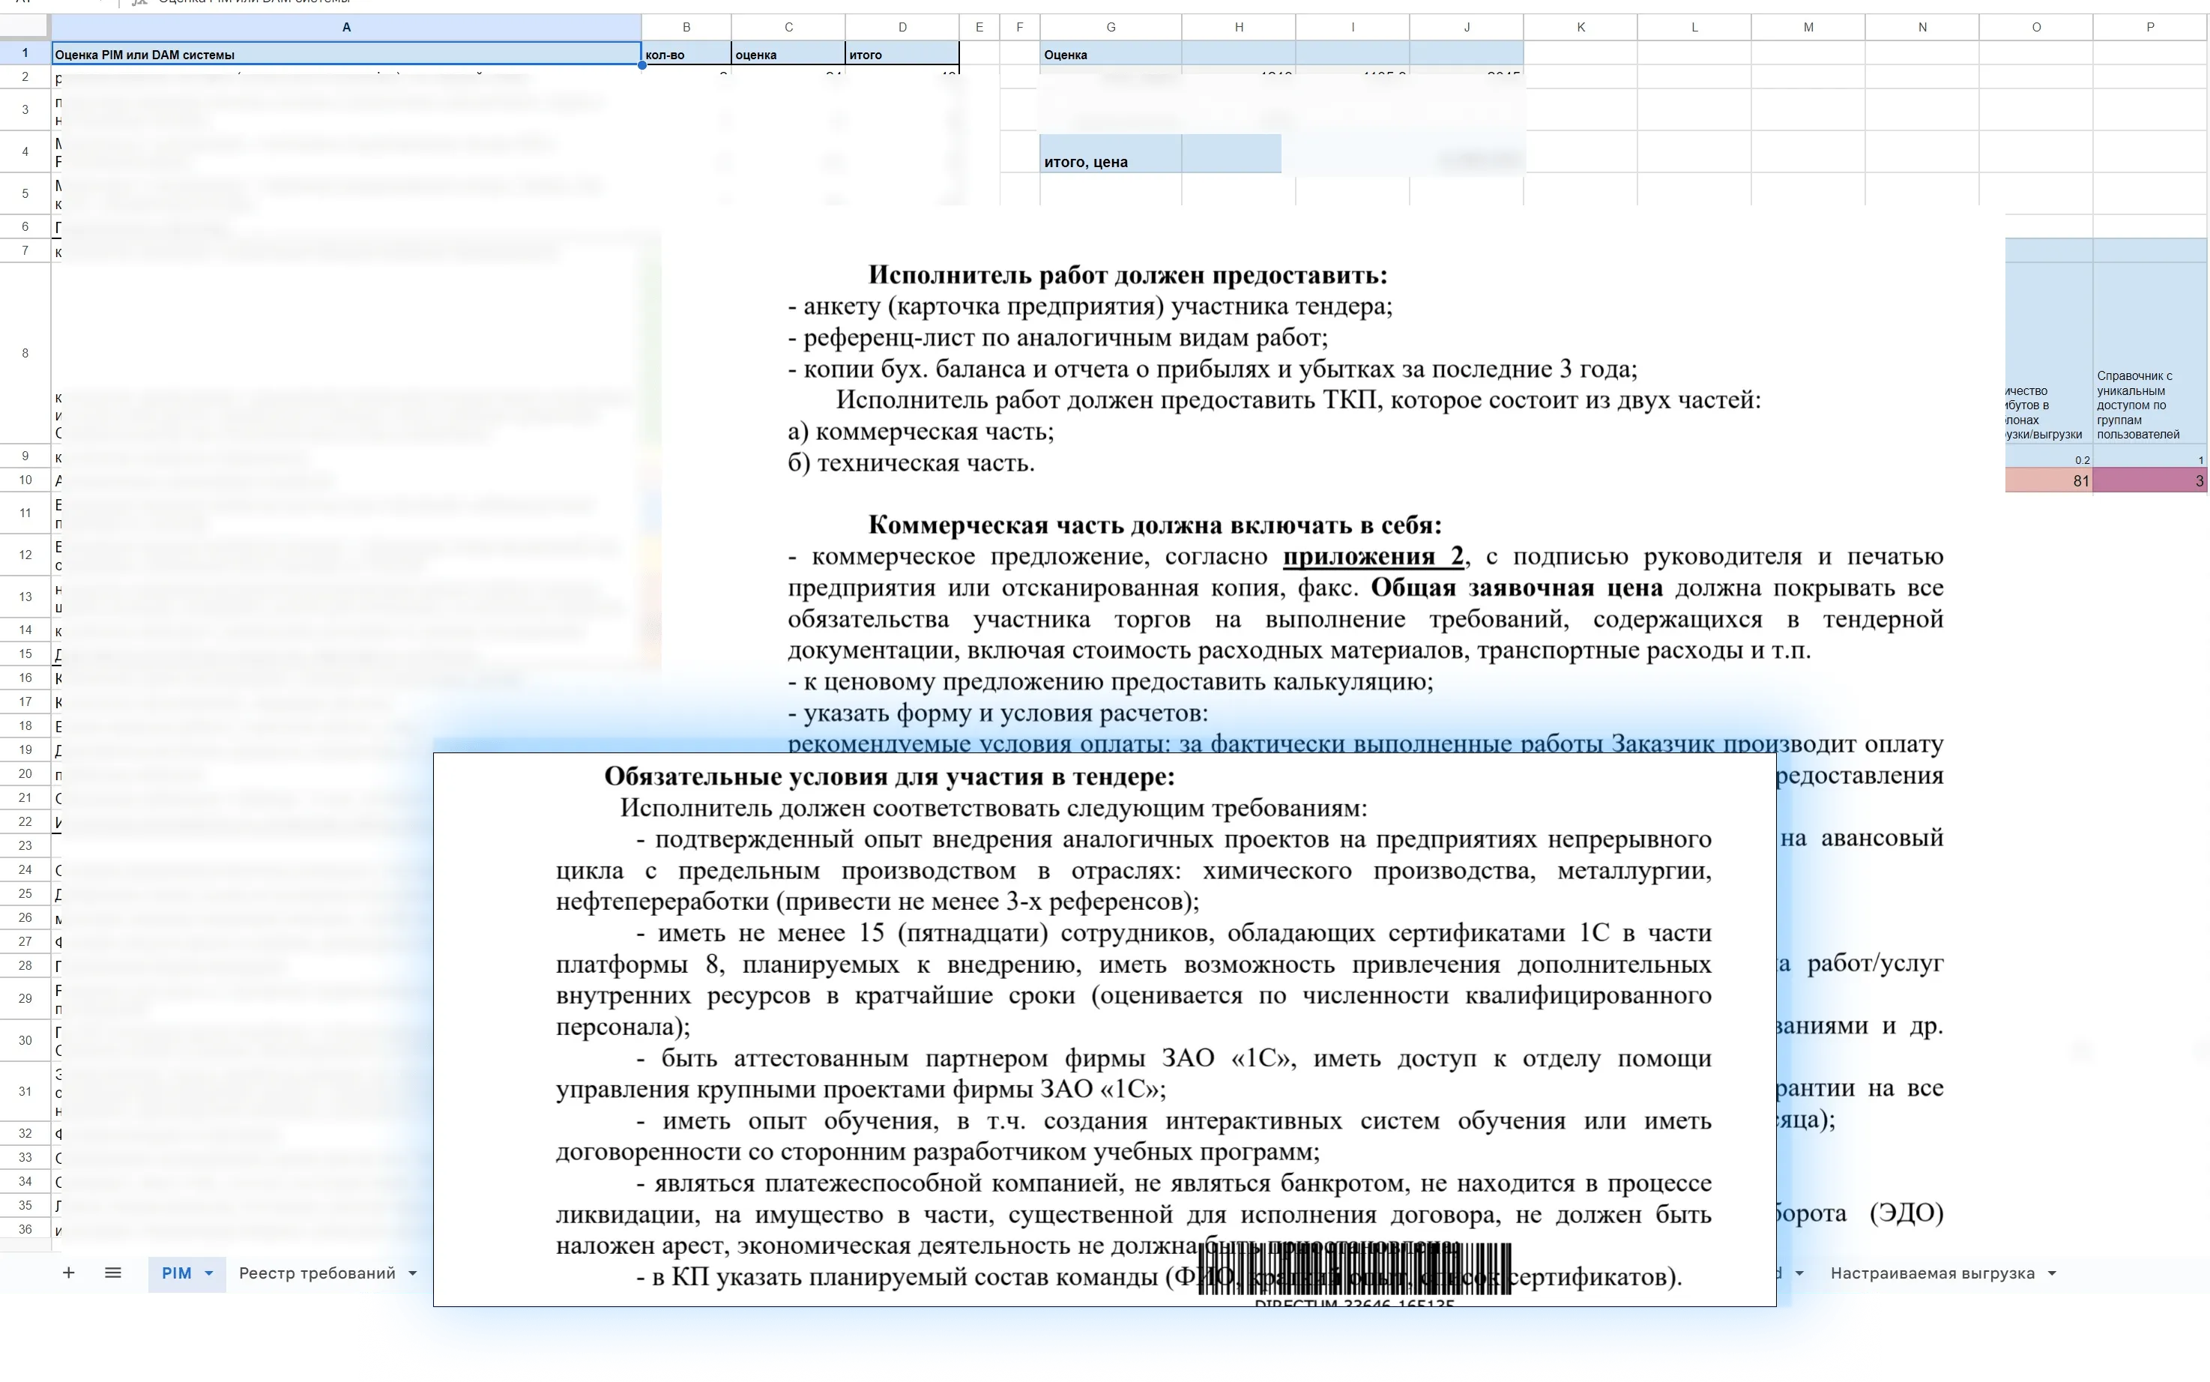This screenshot has height=1382, width=2210.
Task: Click the bold Общая заявочная цена text
Action: click(1516, 588)
